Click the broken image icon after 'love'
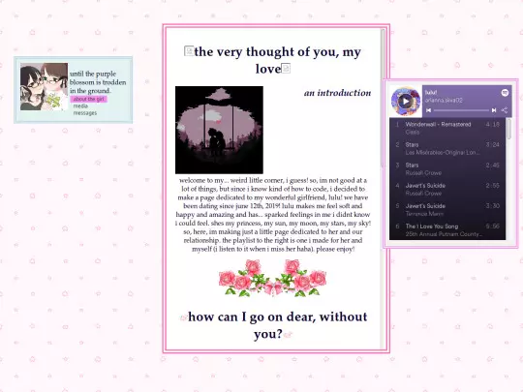 [286, 69]
